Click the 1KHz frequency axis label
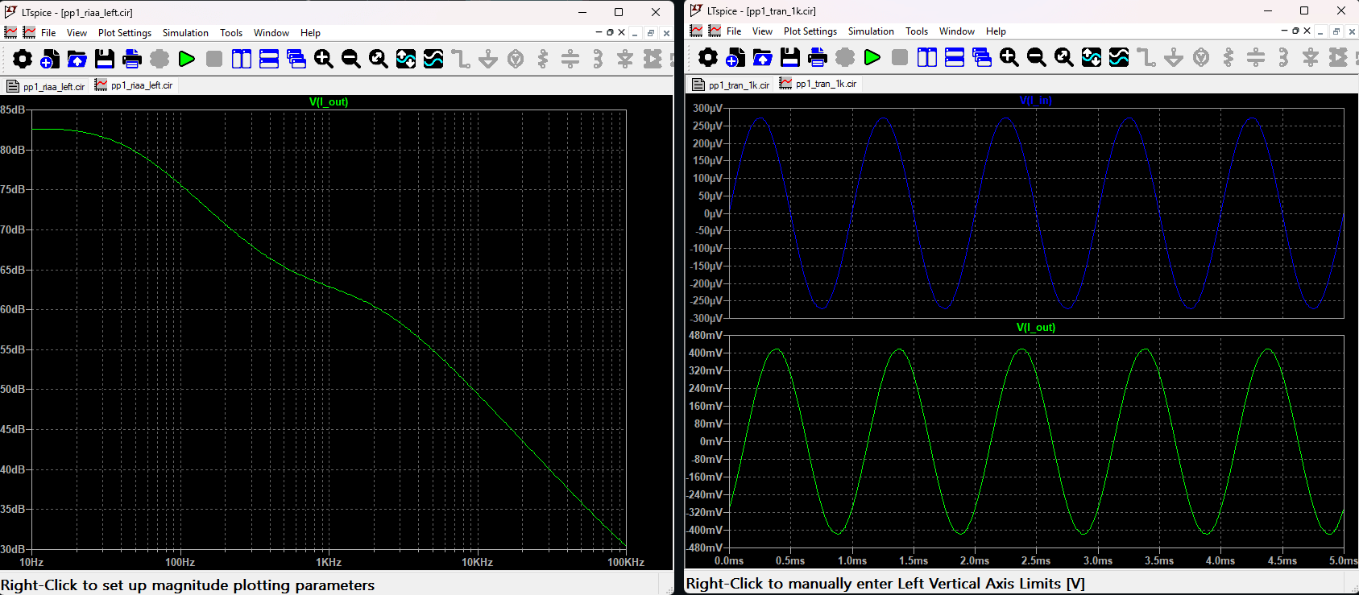This screenshot has width=1359, height=595. click(x=329, y=562)
